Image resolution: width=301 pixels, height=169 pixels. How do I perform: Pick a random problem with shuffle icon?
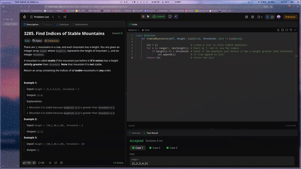65,17
